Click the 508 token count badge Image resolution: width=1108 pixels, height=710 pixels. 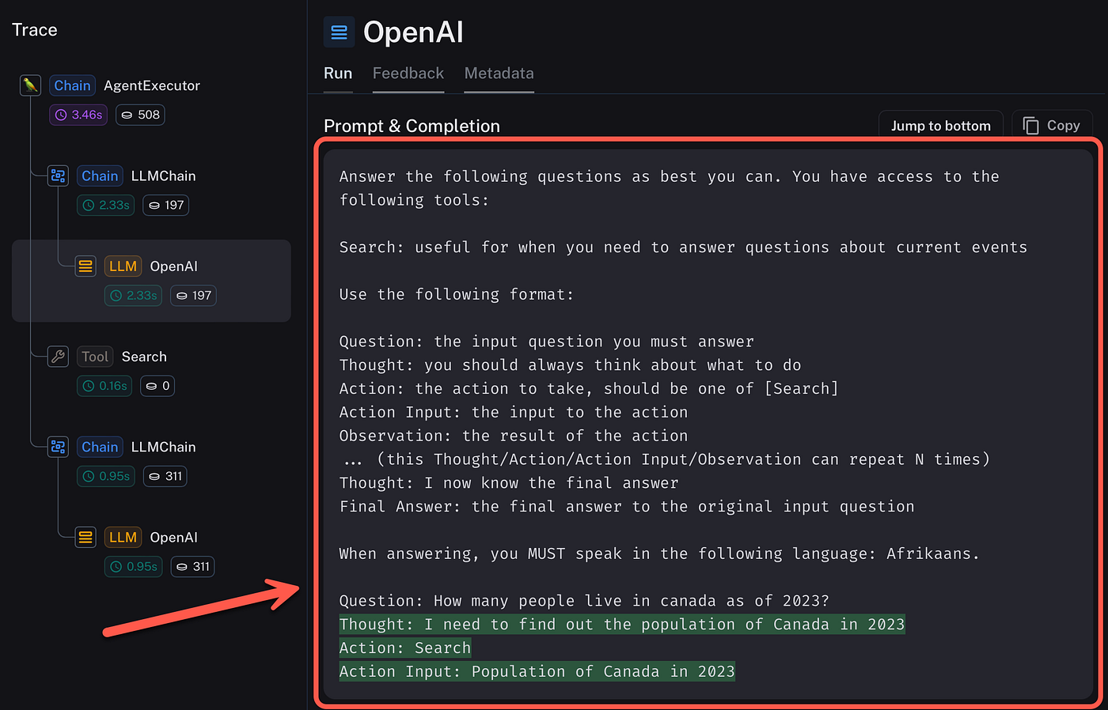tap(141, 115)
